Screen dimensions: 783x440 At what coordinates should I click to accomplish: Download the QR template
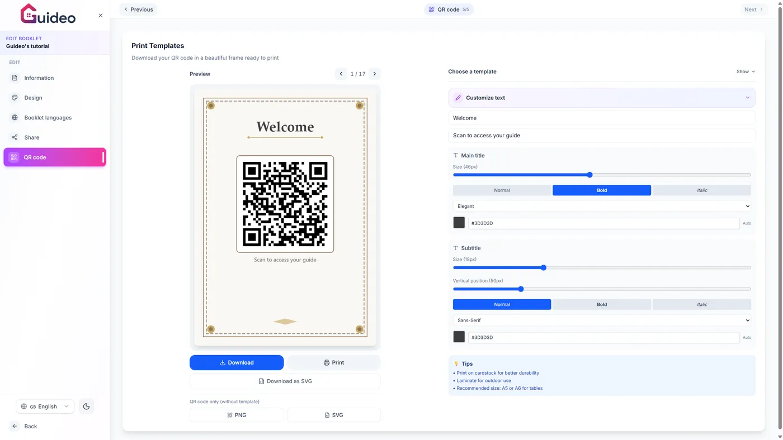[237, 362]
